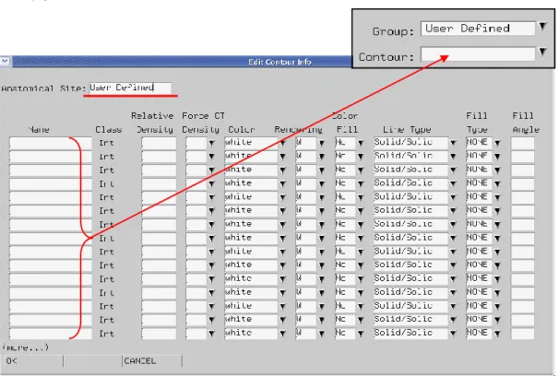Open Line Type dropdown arrow in bottom row
Image resolution: width=559 pixels, height=376 pixels.
click(x=453, y=334)
